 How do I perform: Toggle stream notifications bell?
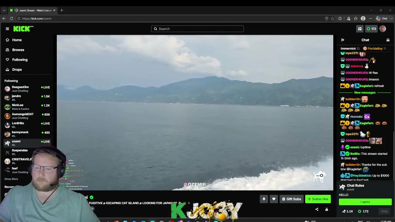(x=264, y=199)
